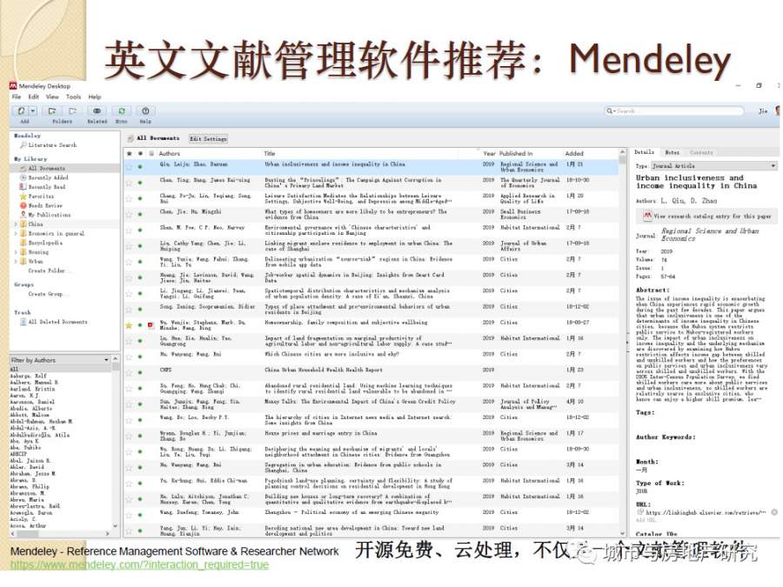Sort by the read status dot column header
783x587 pixels.
(140, 154)
